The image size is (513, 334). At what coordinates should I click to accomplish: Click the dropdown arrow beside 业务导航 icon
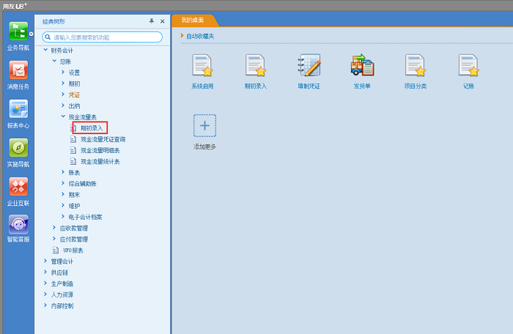(x=31, y=34)
